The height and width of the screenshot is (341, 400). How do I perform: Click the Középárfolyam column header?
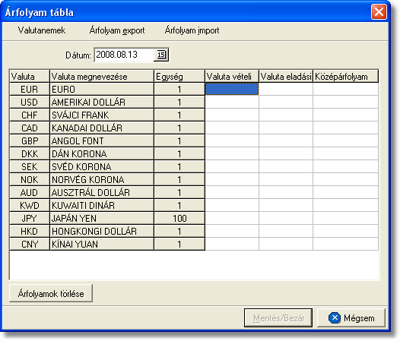(x=346, y=76)
